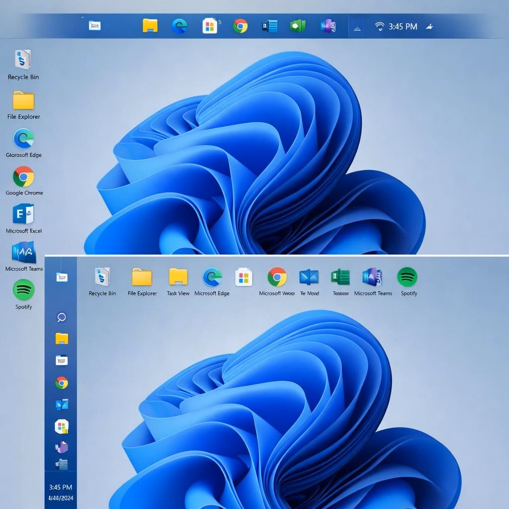Image resolution: width=509 pixels, height=509 pixels.
Task: Open Search in the vertical taskbar
Action: click(x=61, y=317)
